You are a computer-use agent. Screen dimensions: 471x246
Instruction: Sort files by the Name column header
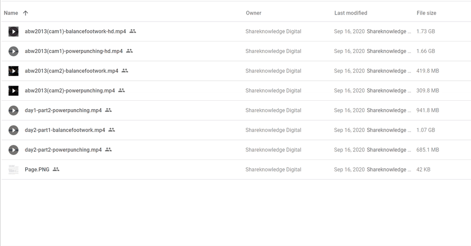pyautogui.click(x=11, y=13)
